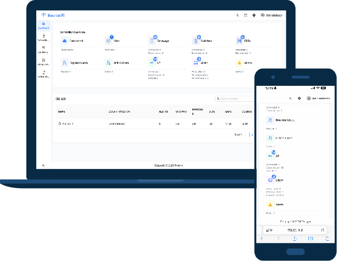This screenshot has height=261, width=337.
Task: Click the language translate icon in laptop header
Action: [x=237, y=15]
